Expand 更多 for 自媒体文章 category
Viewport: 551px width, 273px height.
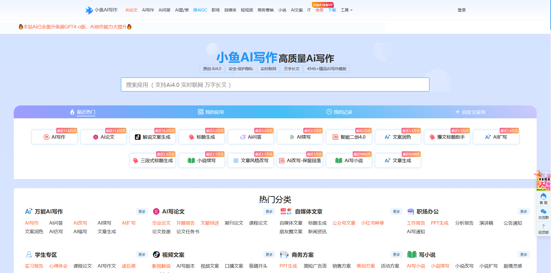pos(396,211)
